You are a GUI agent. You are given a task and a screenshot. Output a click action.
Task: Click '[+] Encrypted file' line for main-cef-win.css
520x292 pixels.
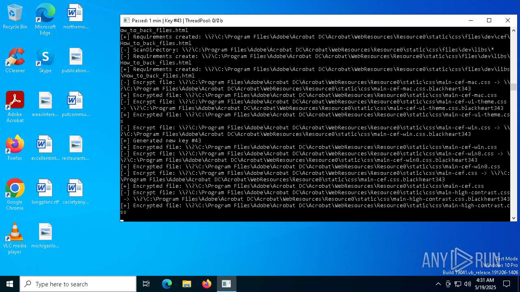[308, 147]
